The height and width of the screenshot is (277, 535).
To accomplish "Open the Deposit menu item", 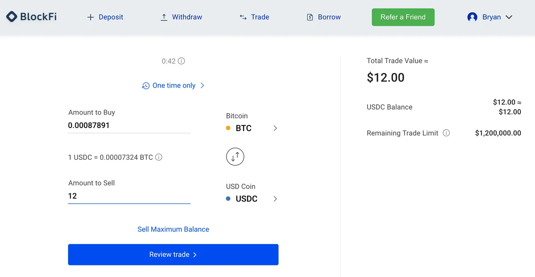I will [105, 17].
